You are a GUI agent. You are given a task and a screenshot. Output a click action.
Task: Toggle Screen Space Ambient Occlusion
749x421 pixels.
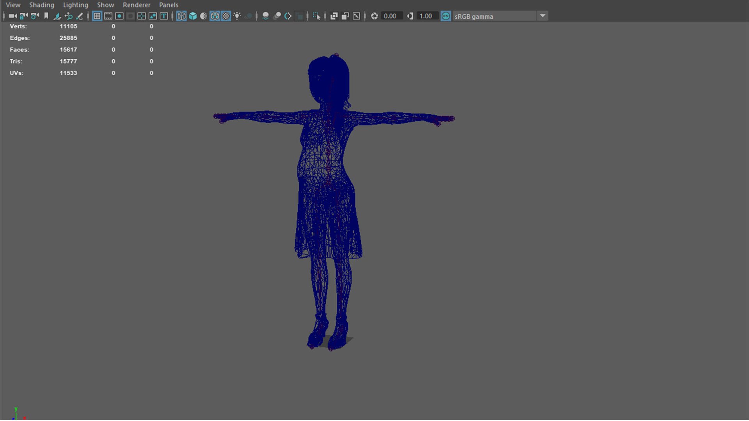tap(266, 16)
